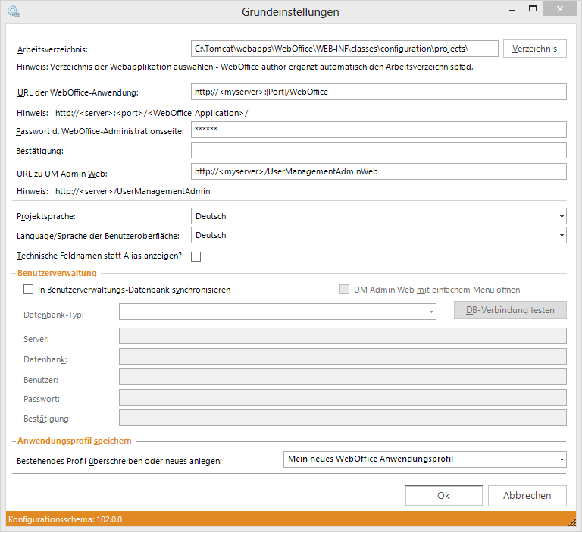
Task: Click the Arbeitsverzeichnis path field
Action: [x=344, y=49]
